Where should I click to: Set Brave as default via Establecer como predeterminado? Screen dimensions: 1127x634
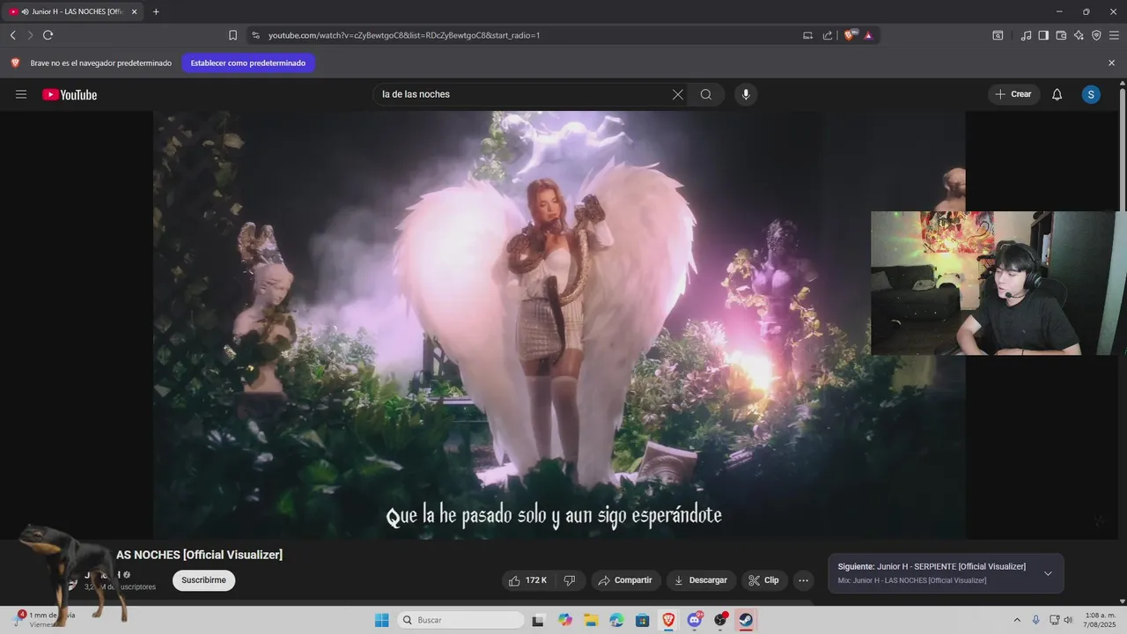point(248,63)
